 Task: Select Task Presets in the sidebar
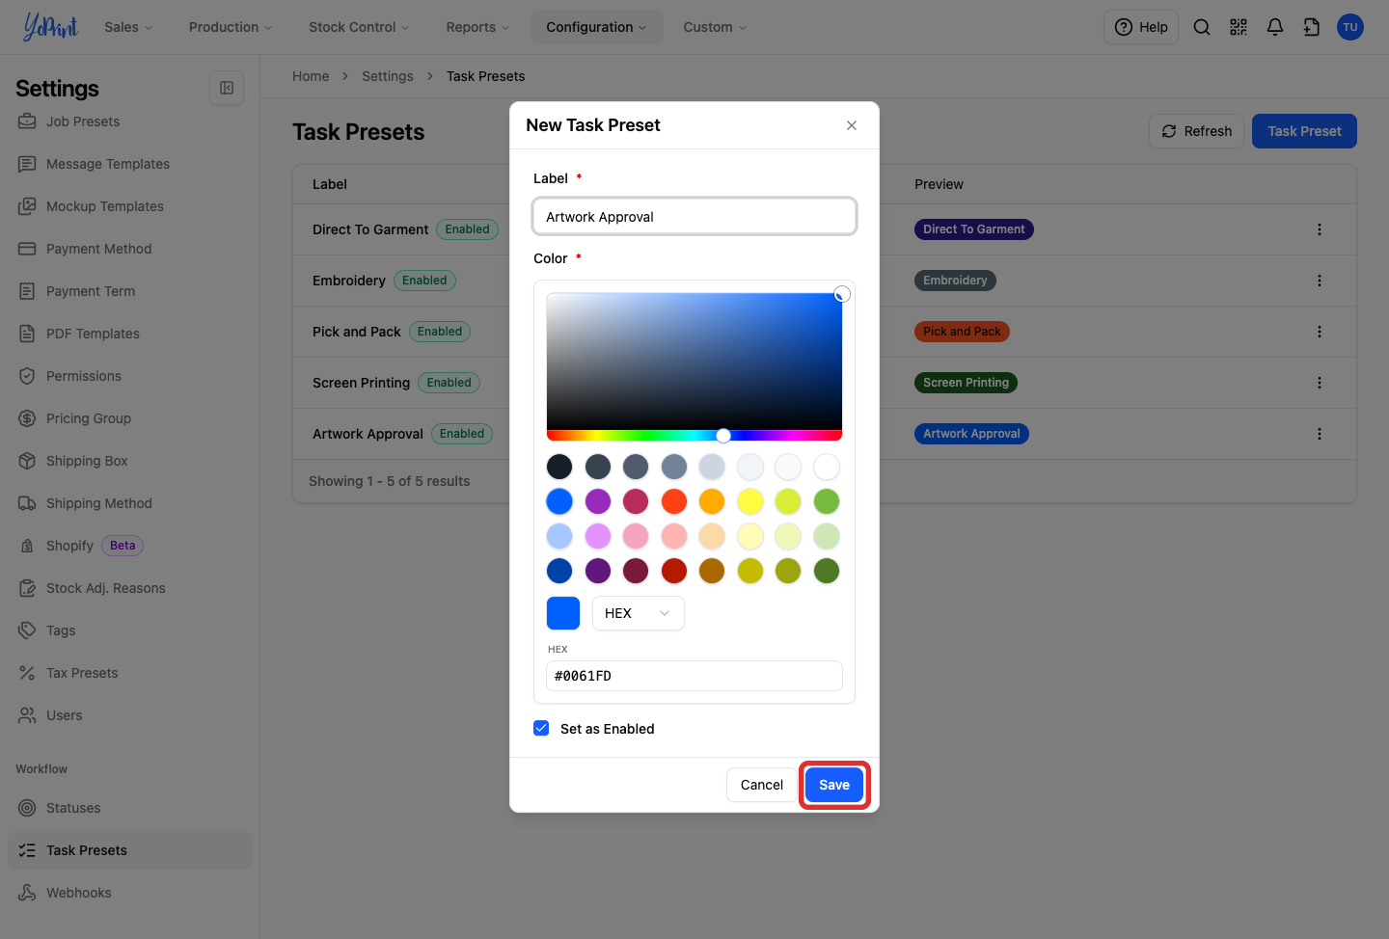tap(129, 850)
